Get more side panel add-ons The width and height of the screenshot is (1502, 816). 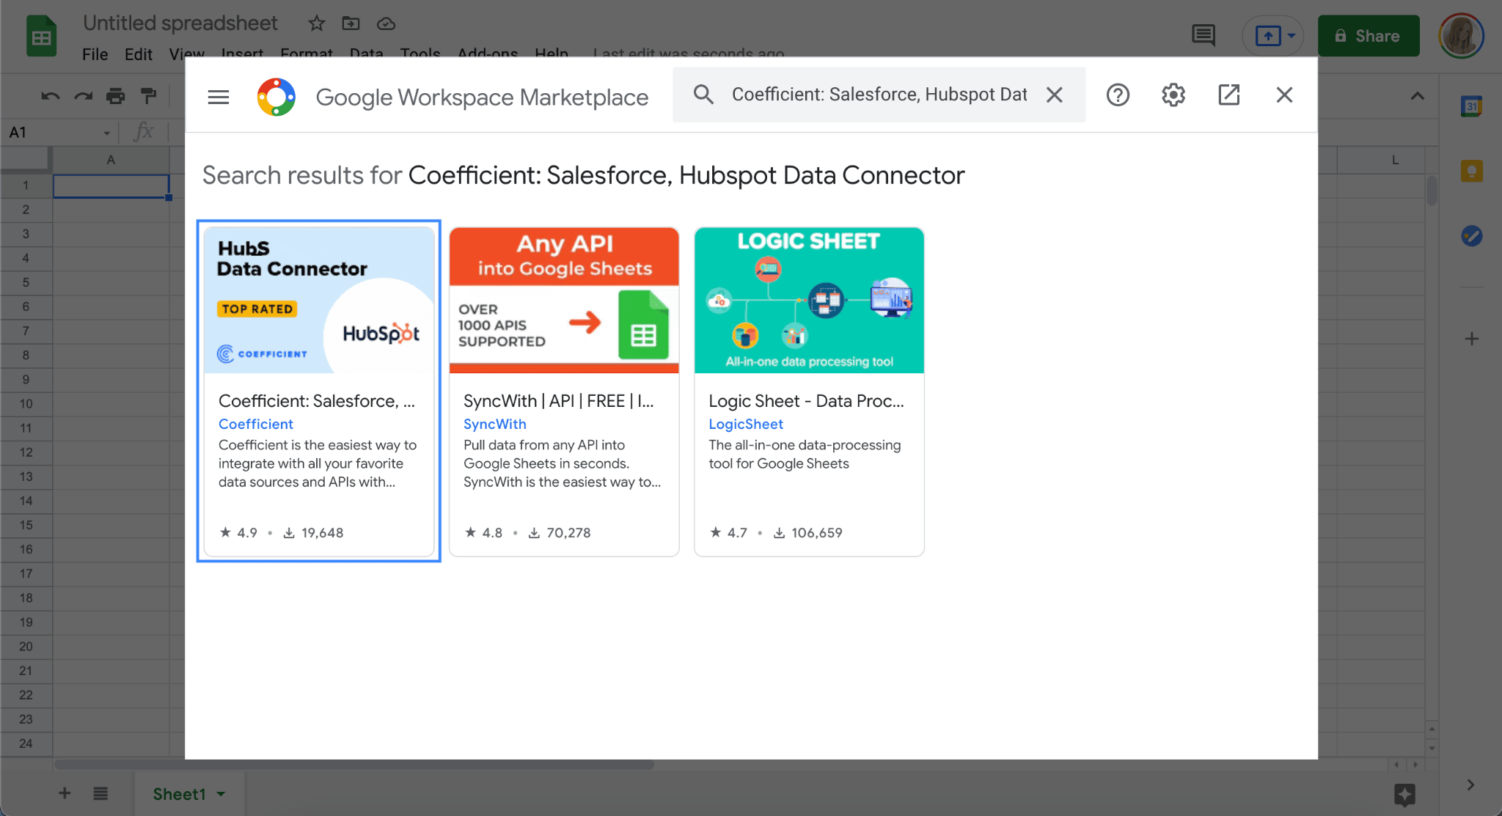[x=1471, y=339]
